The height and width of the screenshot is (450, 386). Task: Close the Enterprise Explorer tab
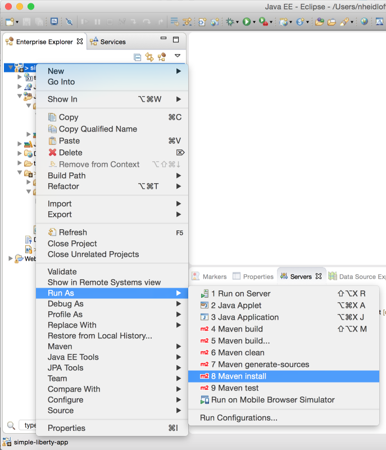[x=80, y=42]
